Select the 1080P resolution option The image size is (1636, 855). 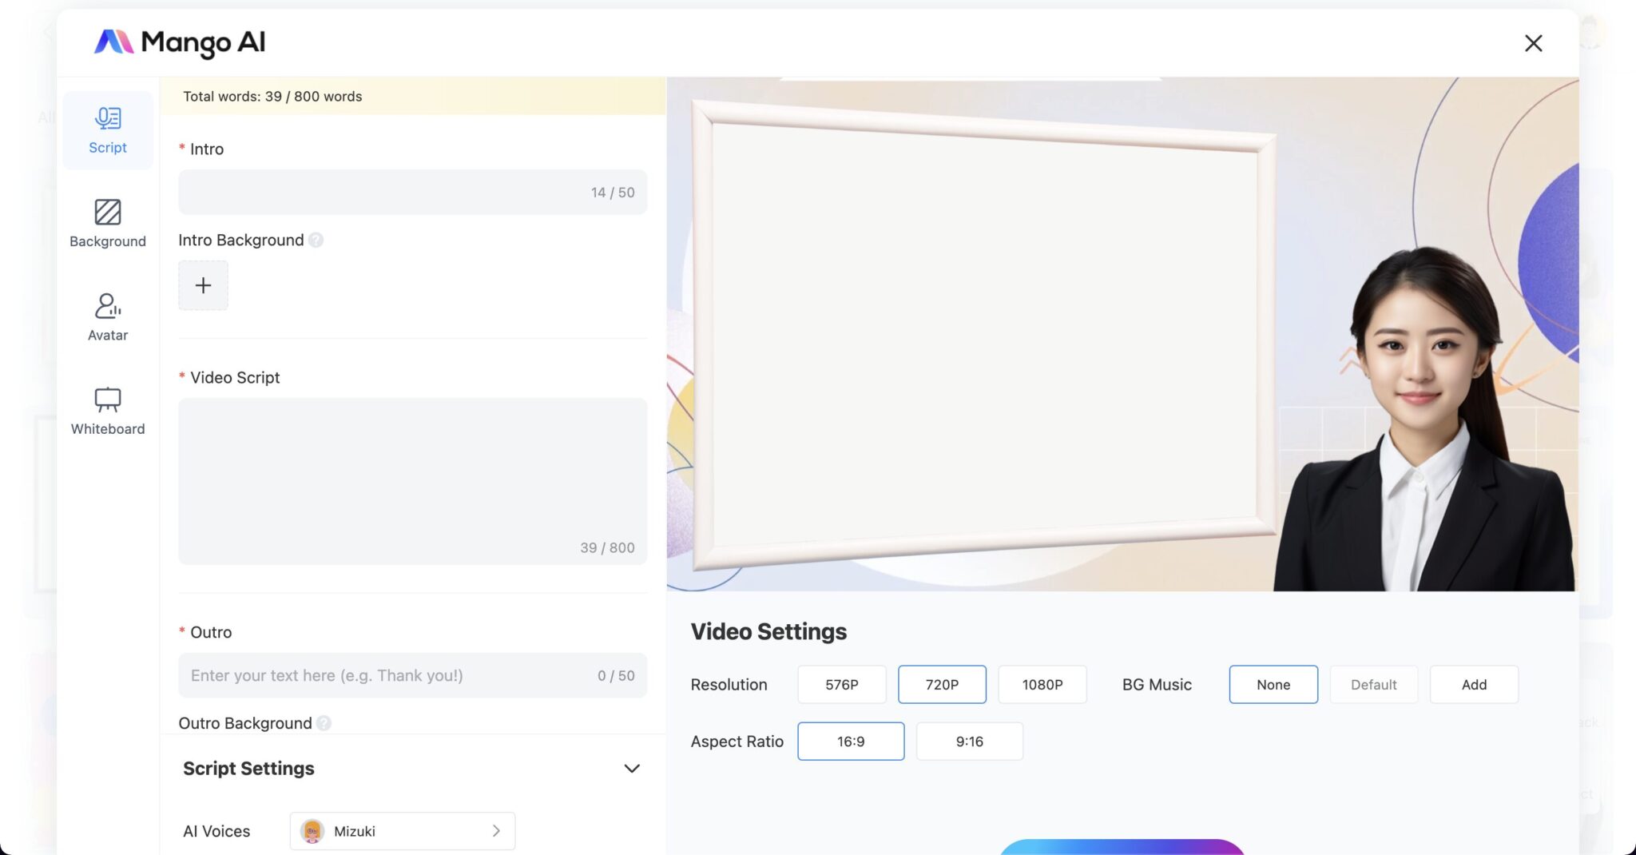click(1042, 684)
